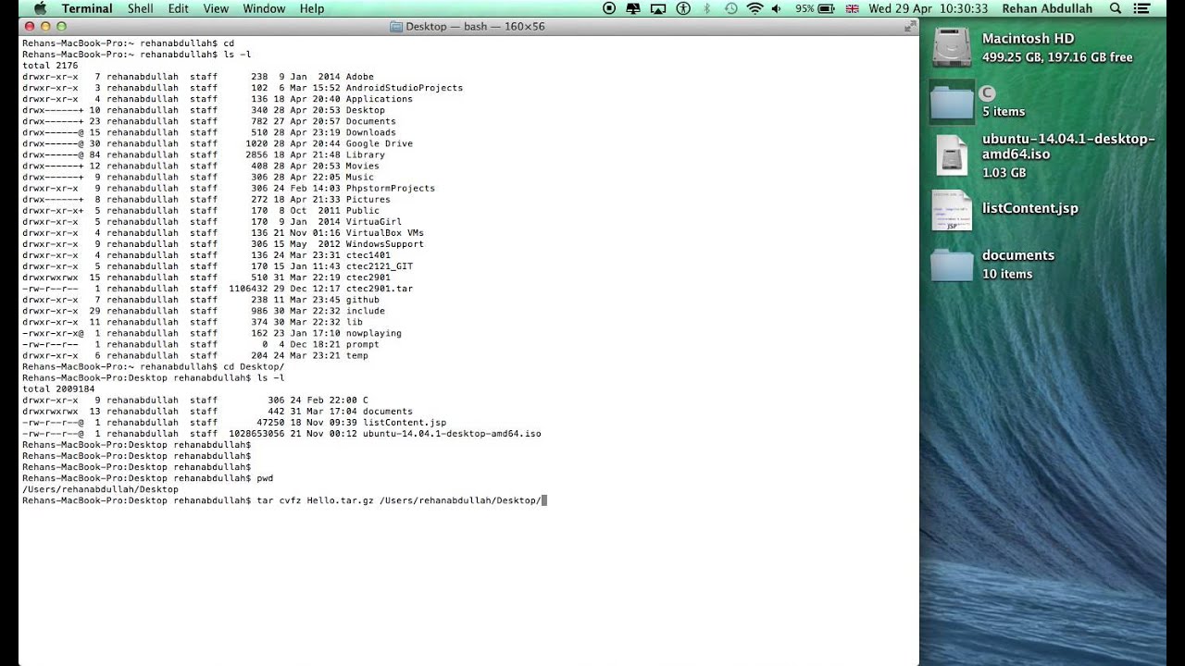Click the Terminal window title 'Desktop — bash — 160×56'

coord(475,27)
